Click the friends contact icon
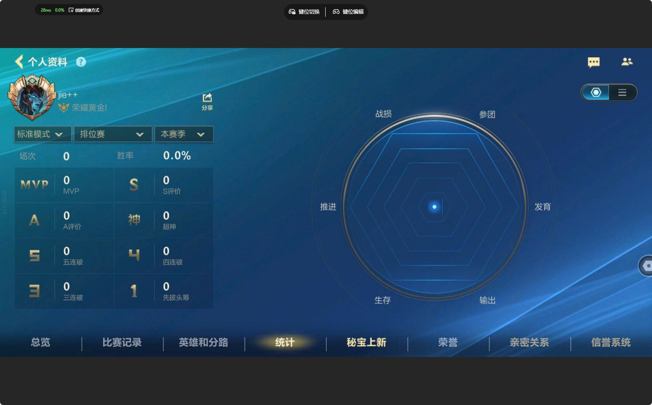This screenshot has height=405, width=652. (627, 62)
